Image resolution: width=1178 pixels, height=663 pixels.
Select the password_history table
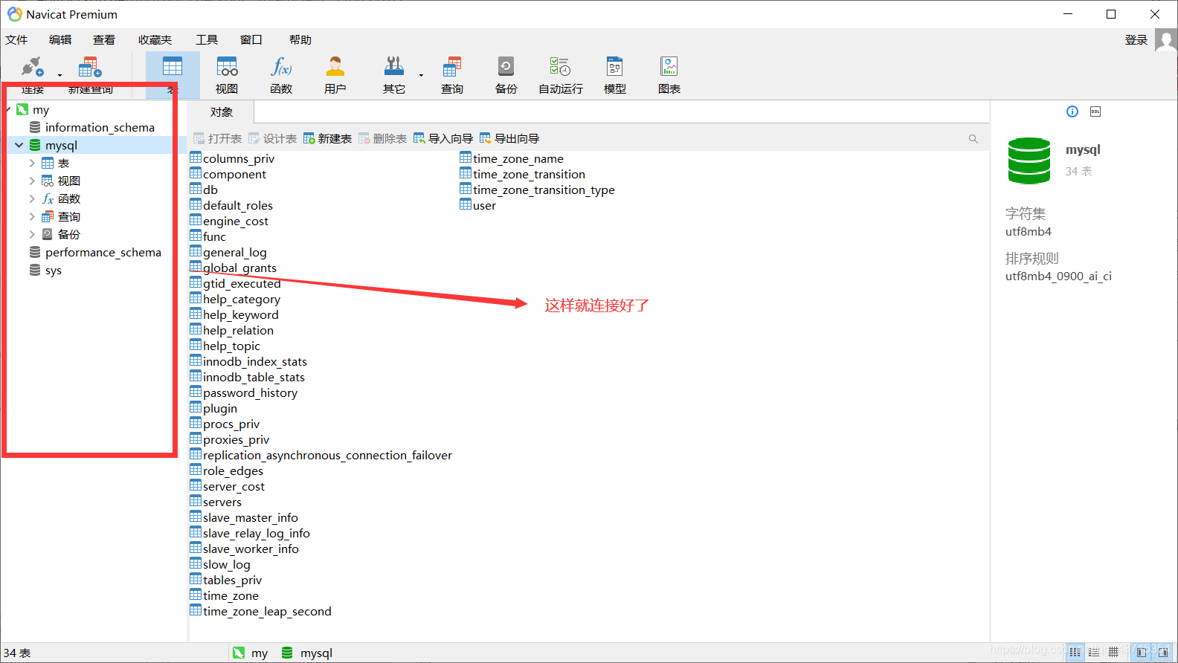250,392
